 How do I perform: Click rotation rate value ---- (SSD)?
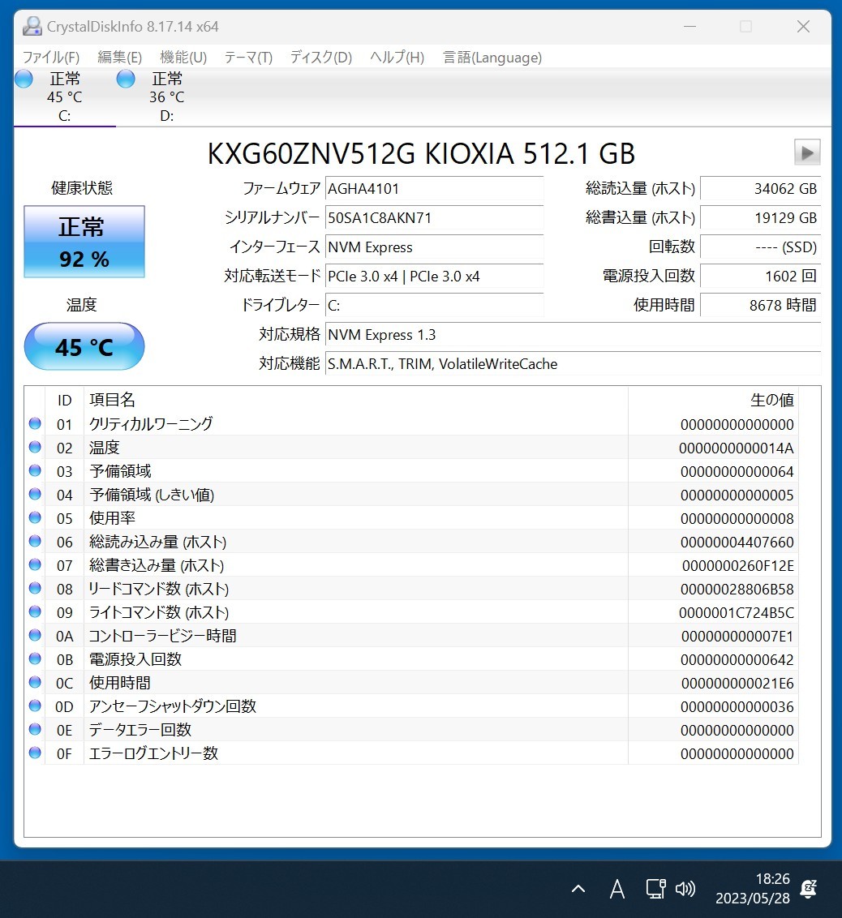(x=761, y=247)
